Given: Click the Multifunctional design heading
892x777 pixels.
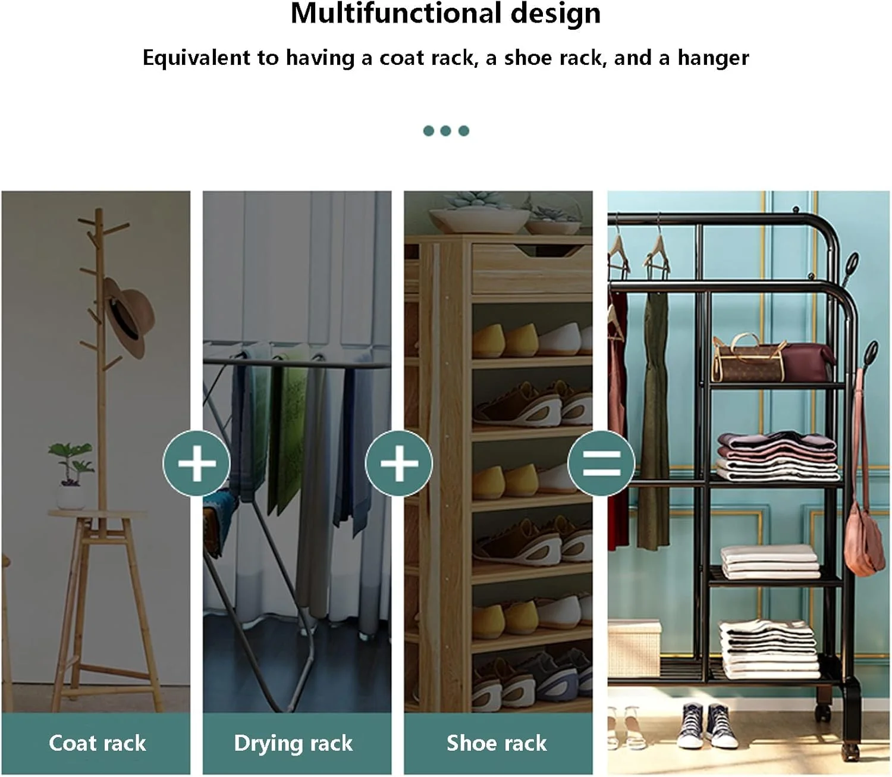Looking at the screenshot, I should click(x=445, y=14).
